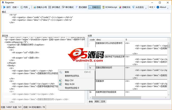Screen dimensions: 172x110
Task: Toggle 显式捕获 explicit capture option
Action: (81, 7)
